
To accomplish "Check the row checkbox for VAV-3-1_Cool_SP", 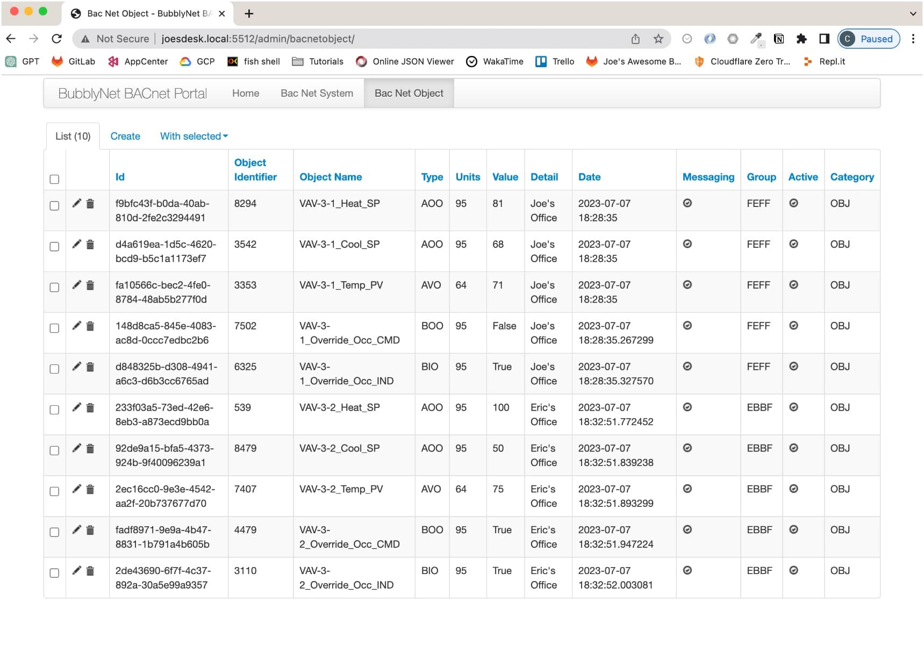I will coord(54,246).
